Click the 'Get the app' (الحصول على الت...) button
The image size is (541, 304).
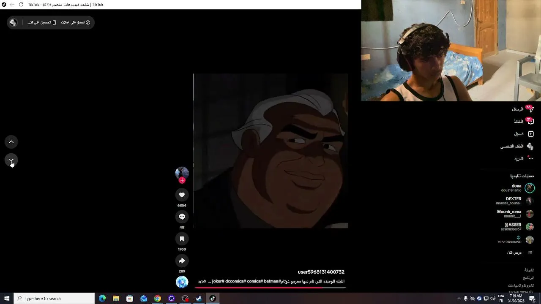pyautogui.click(x=42, y=22)
